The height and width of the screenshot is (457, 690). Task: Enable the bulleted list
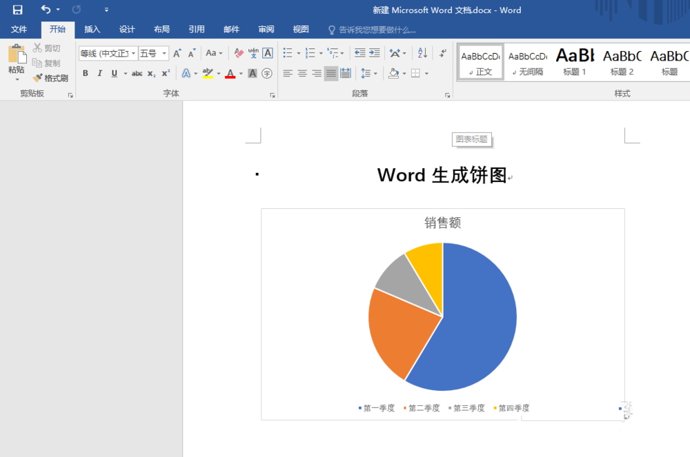(x=286, y=52)
